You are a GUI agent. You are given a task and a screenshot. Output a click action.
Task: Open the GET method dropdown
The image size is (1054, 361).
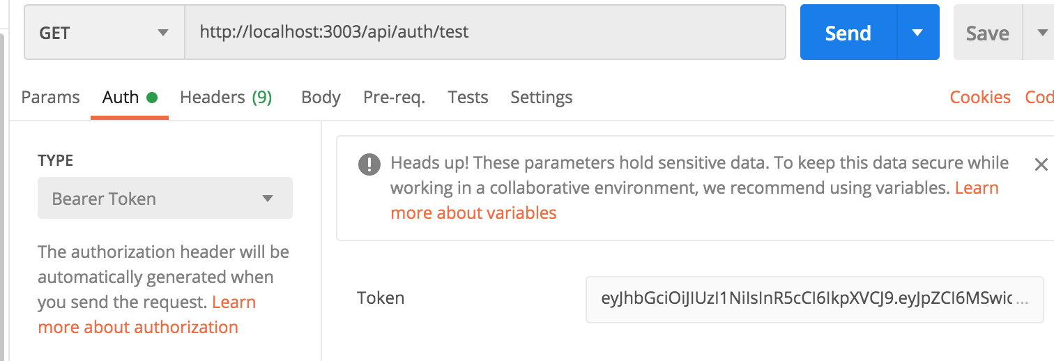(105, 33)
